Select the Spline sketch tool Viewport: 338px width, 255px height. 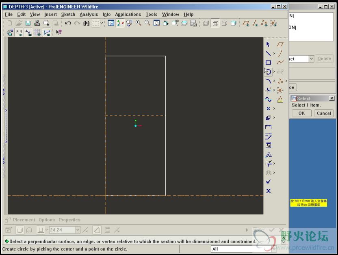pyautogui.click(x=268, y=99)
